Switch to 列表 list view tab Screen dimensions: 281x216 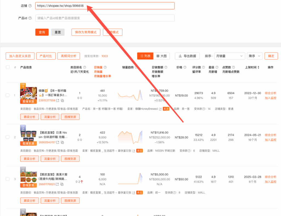(x=145, y=56)
